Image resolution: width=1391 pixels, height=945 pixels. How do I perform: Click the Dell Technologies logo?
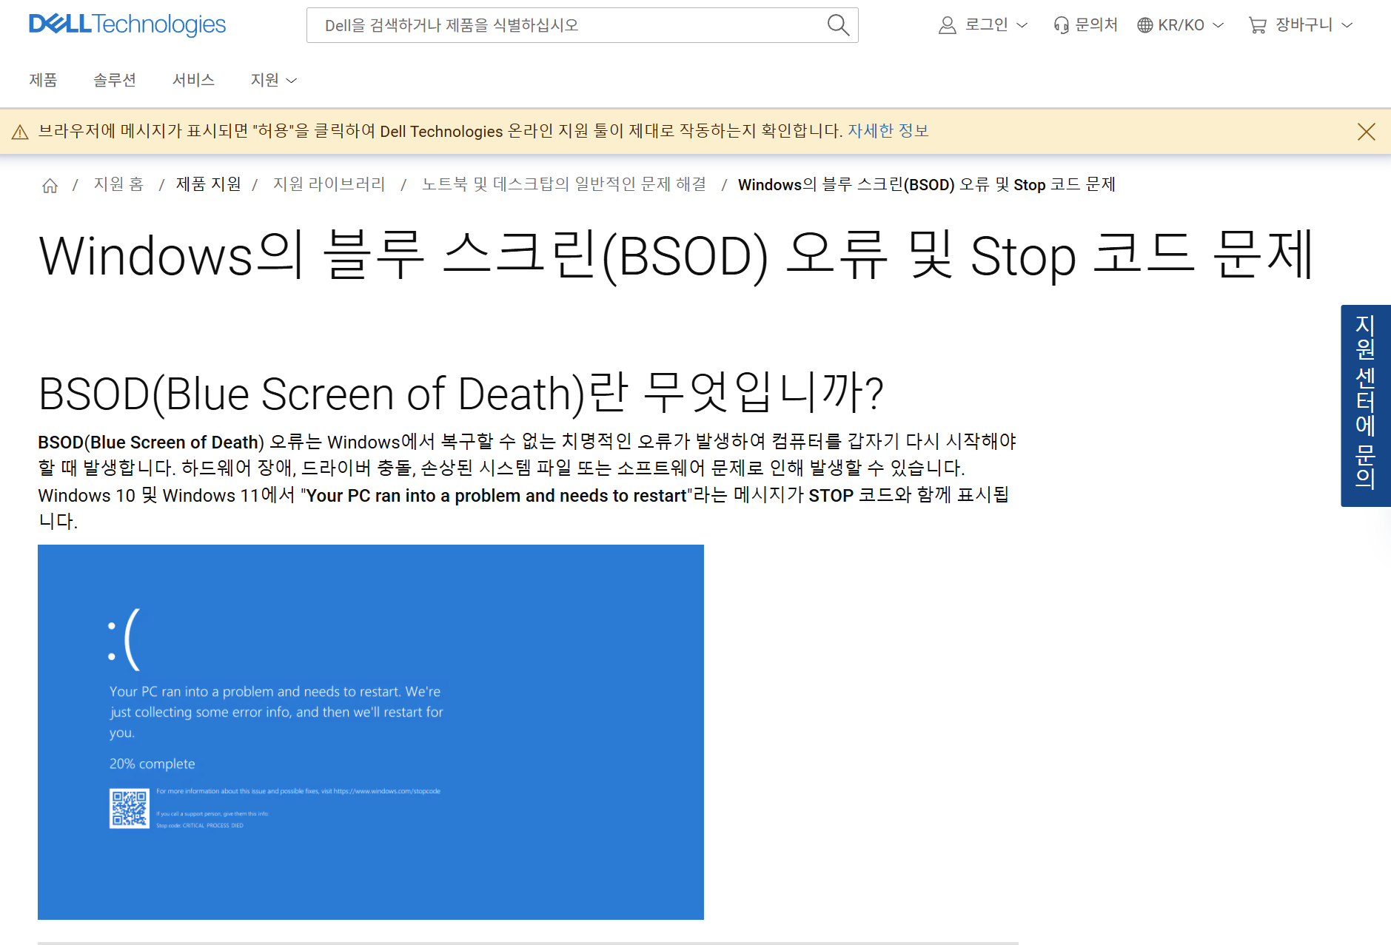(x=127, y=24)
